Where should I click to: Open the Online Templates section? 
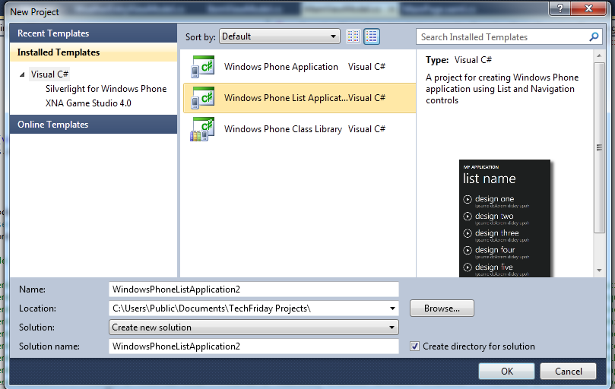point(53,125)
